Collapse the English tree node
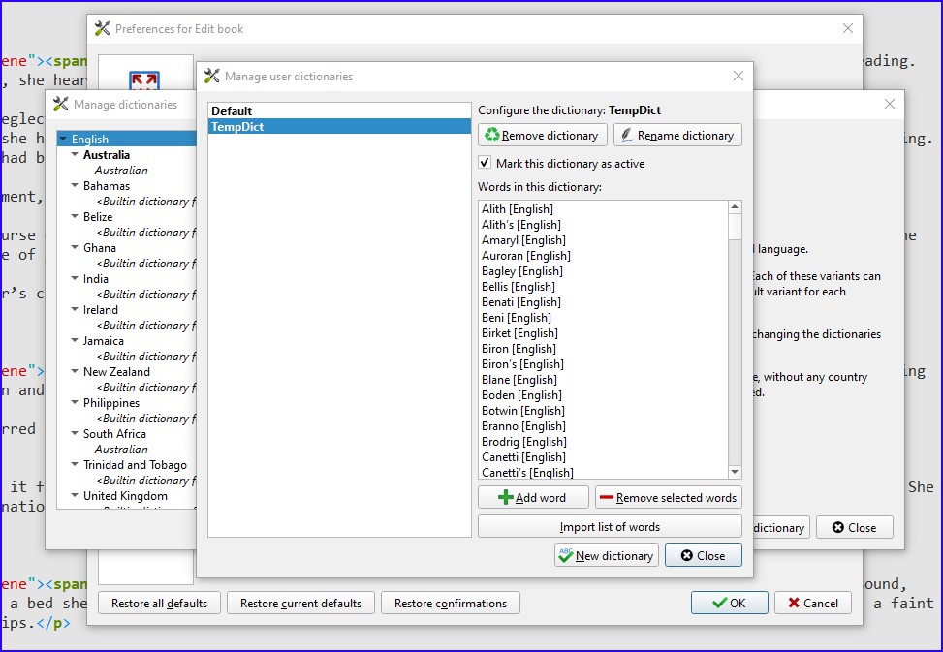Viewport: 943px width, 652px height. 63,139
